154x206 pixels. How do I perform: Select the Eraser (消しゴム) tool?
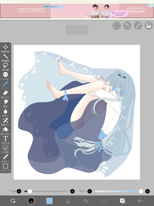[x=5, y=94]
